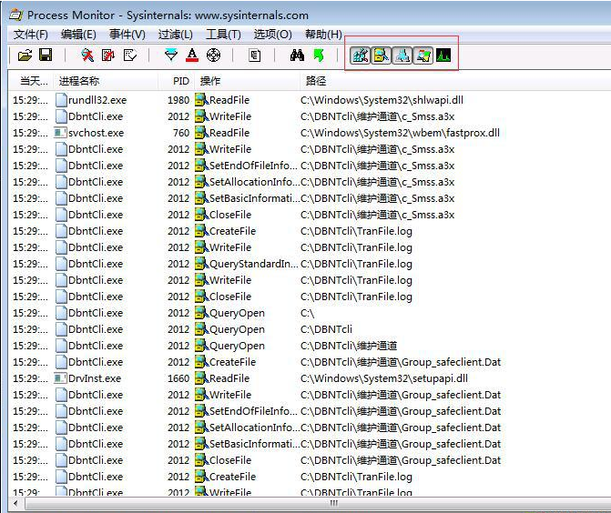611x513 pixels.
Task: Click path C:\Windows\System32\wbem\fastprox.dll
Action: coord(400,133)
